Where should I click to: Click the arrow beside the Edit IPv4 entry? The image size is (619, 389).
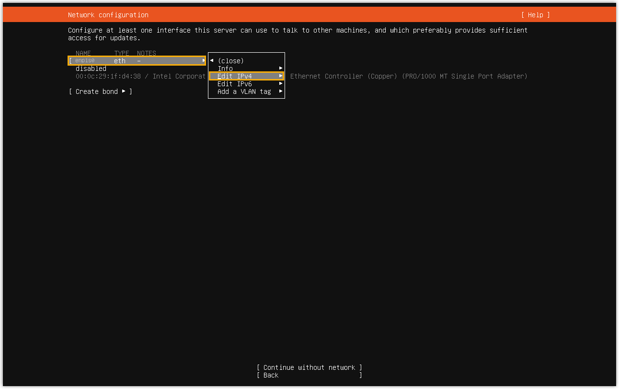(281, 76)
